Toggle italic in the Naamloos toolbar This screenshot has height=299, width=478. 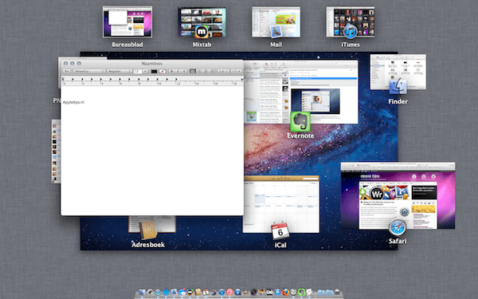click(x=178, y=71)
